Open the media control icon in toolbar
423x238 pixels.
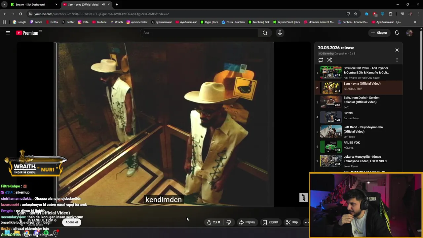pos(402,14)
